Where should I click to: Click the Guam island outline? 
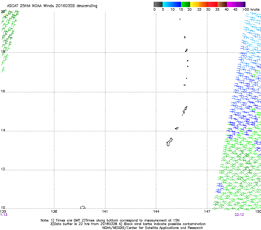pos(169,142)
